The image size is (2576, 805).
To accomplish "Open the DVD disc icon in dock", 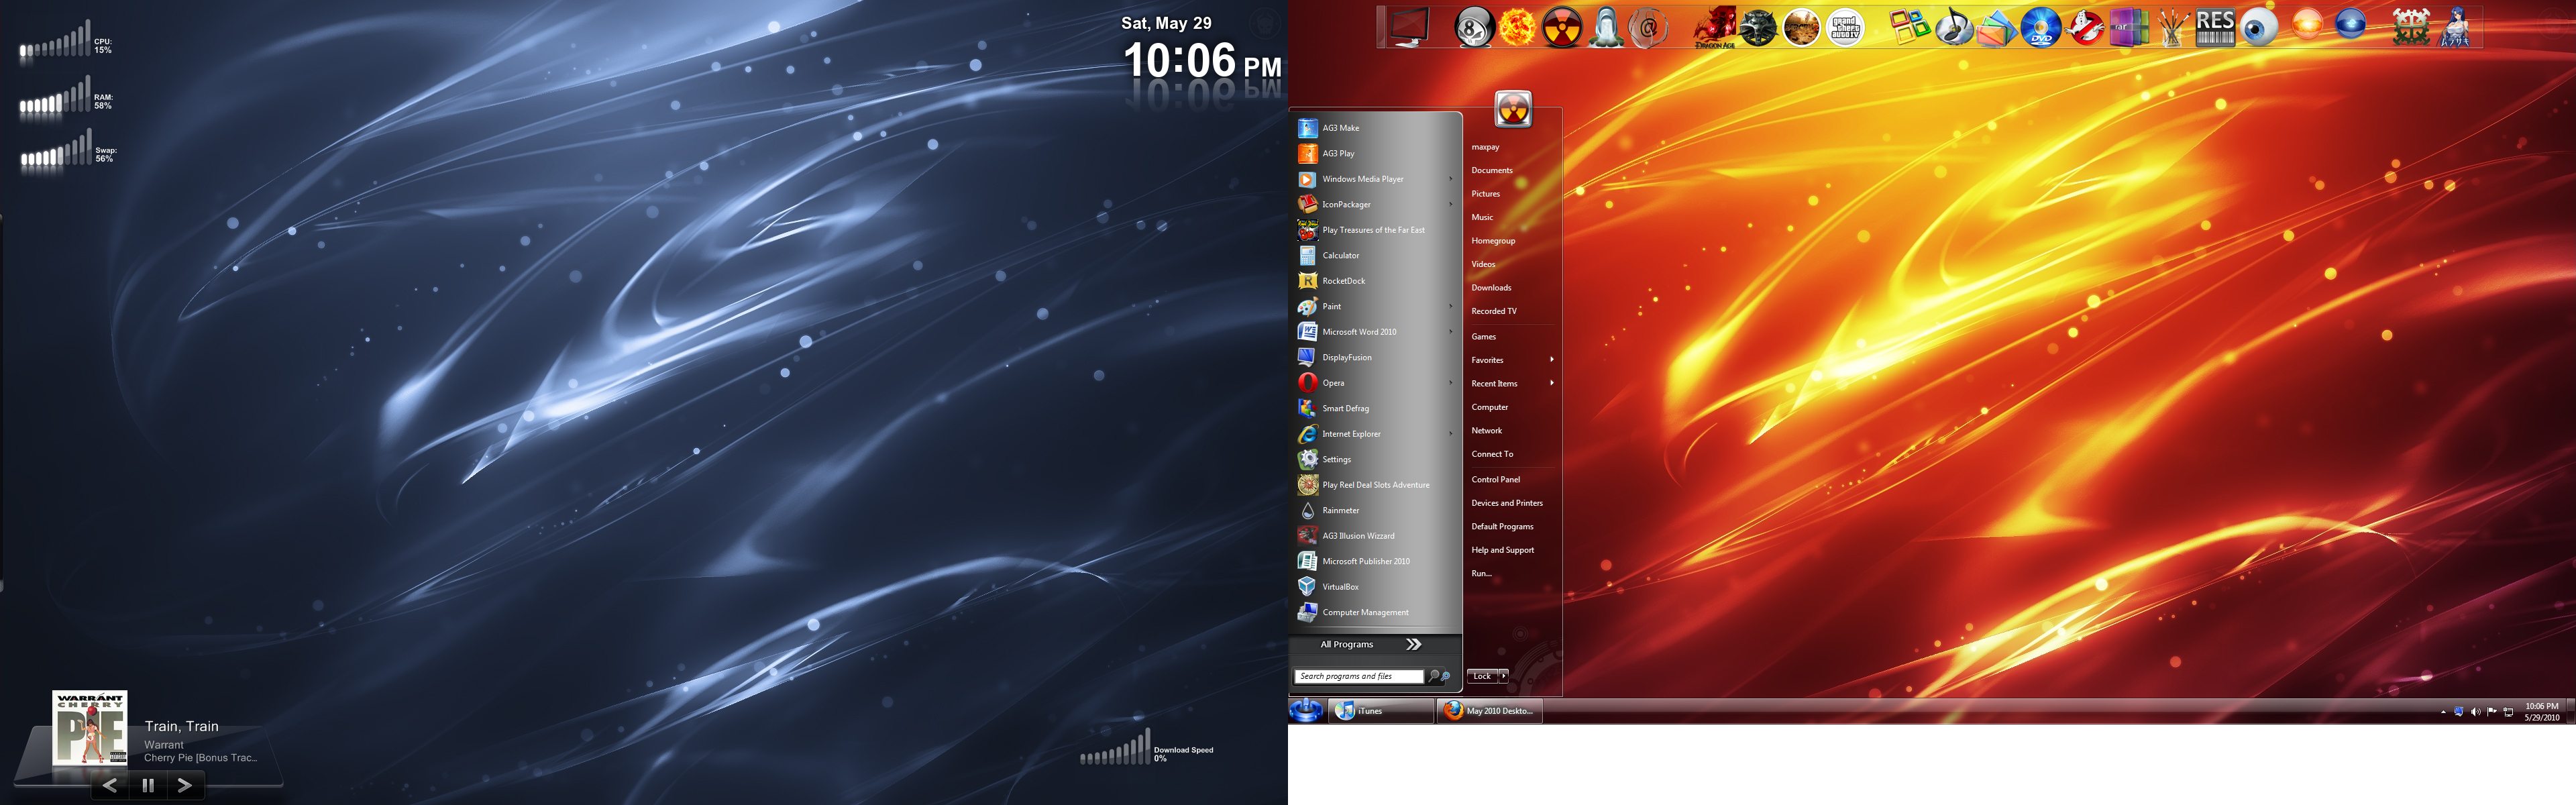I will coord(2041,27).
